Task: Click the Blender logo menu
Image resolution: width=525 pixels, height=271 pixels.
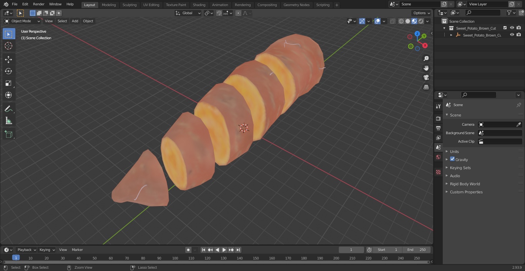Action: tap(6, 4)
